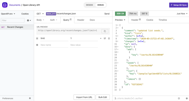The width and height of the screenshot is (189, 101).
Task: Click the 200 OK status badge
Action: click(x=120, y=14)
